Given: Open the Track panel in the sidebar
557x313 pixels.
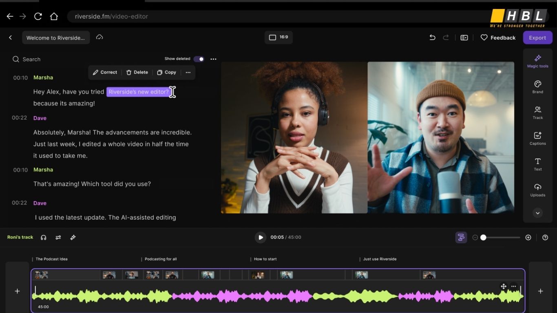Looking at the screenshot, I should click(537, 112).
